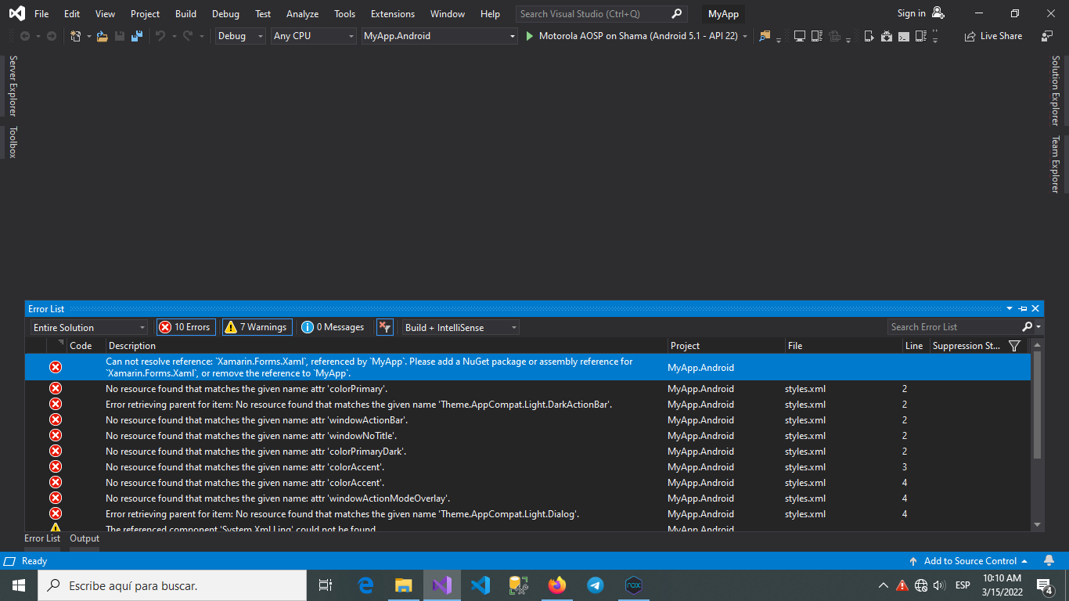The height and width of the screenshot is (601, 1069).
Task: Open the Android SDK Manager icon
Action: pos(887,36)
